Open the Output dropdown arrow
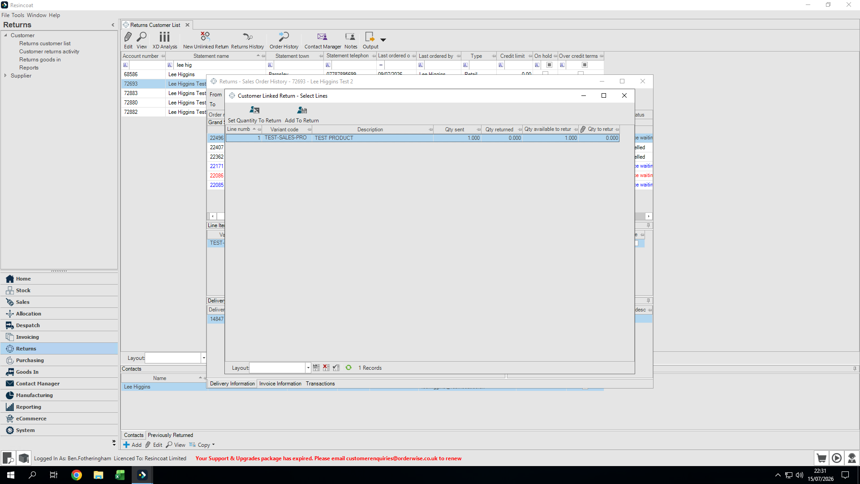This screenshot has width=860, height=484. 383,40
